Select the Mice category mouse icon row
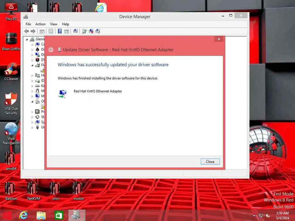The height and width of the screenshot is (221, 295). click(40, 91)
